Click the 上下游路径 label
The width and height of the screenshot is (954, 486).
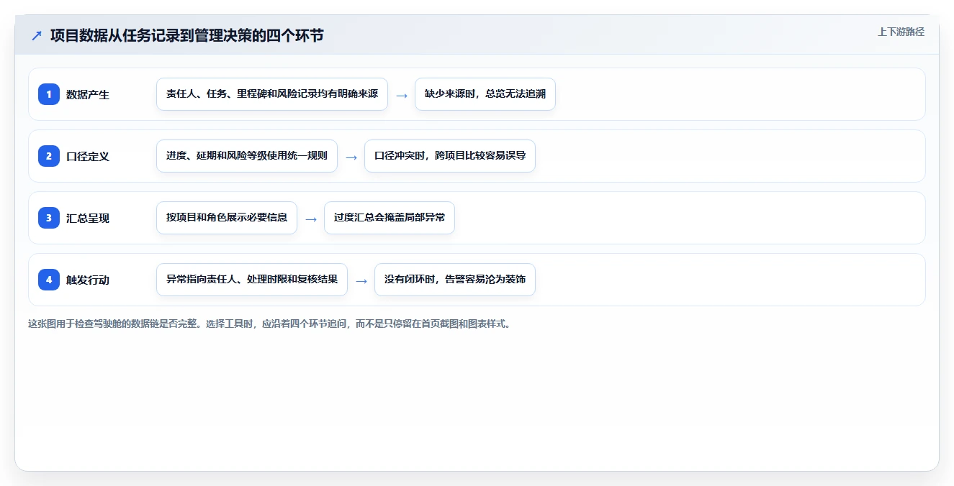901,32
